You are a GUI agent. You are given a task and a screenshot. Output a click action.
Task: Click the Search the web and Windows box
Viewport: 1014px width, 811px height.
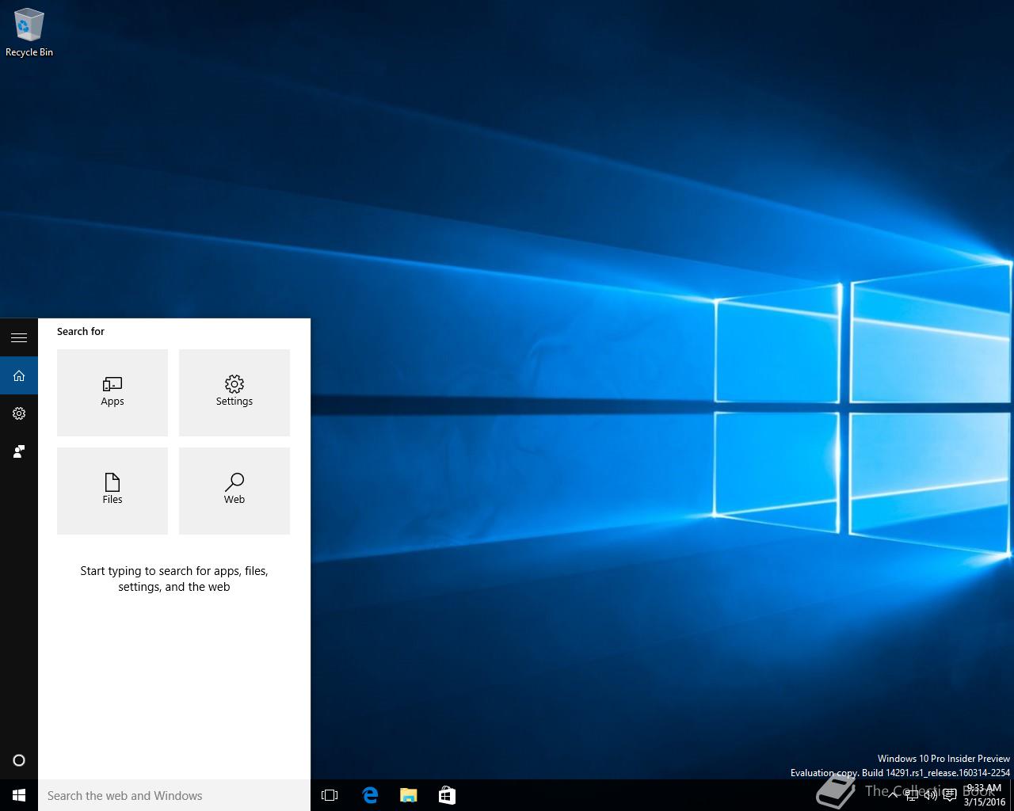[174, 795]
